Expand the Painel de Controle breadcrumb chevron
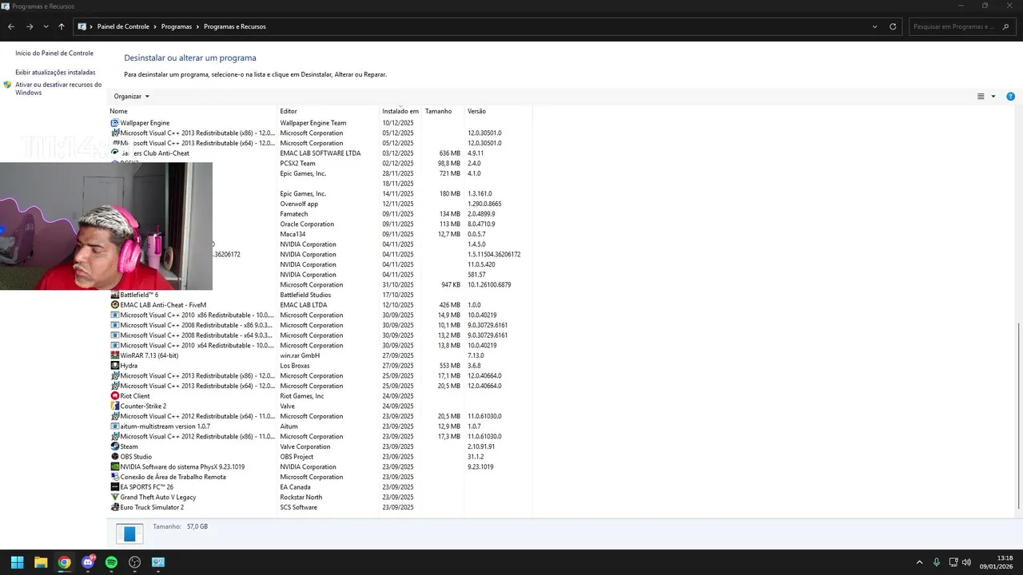 pyautogui.click(x=155, y=26)
